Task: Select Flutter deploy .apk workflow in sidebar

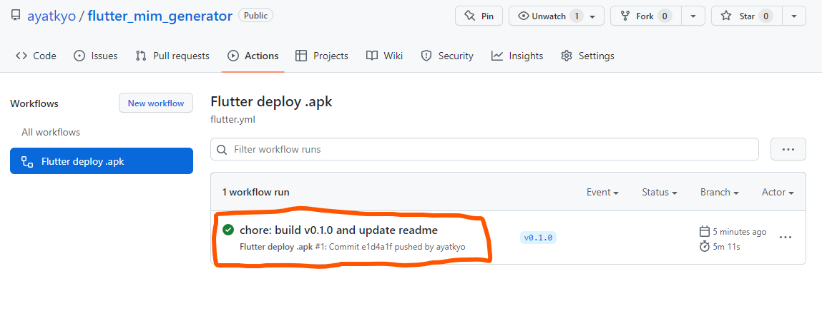Action: [101, 161]
